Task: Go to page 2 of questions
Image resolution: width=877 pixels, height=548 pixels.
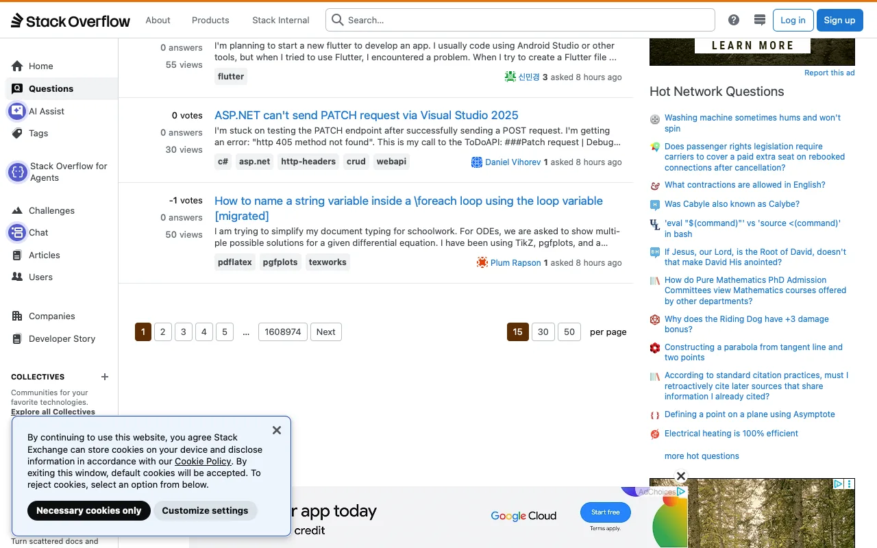Action: (x=162, y=332)
